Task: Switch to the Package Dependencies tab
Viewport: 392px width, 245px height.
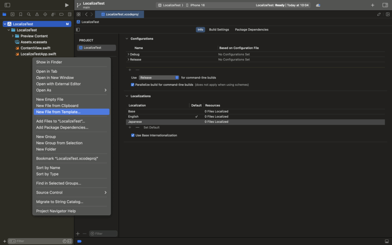Action: (x=252, y=29)
